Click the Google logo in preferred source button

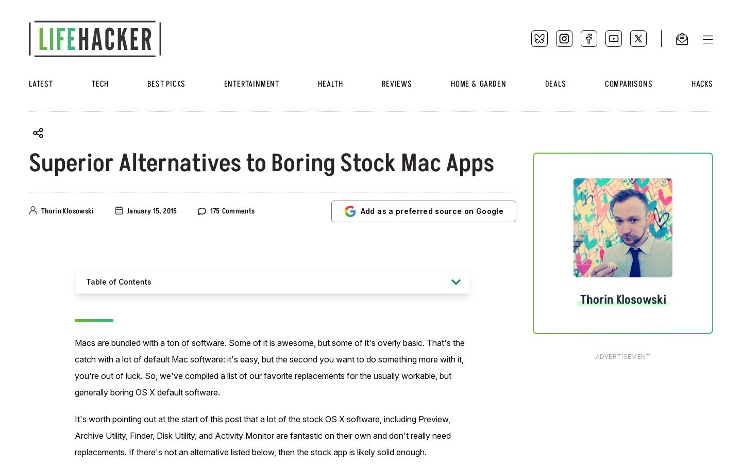click(x=350, y=211)
